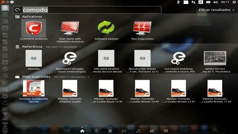
Task: Open Mezlan Loafer Brown 13 M suggestion
Action: 178,92
